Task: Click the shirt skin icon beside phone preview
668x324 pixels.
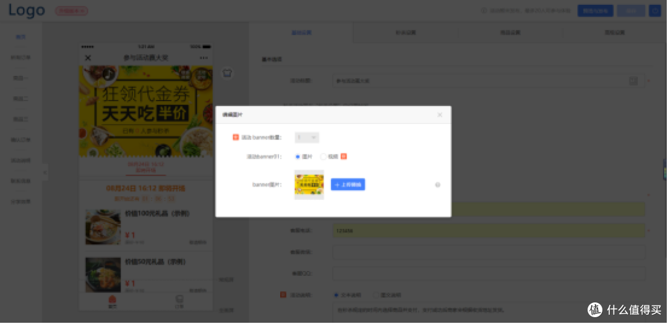Action: pyautogui.click(x=227, y=73)
